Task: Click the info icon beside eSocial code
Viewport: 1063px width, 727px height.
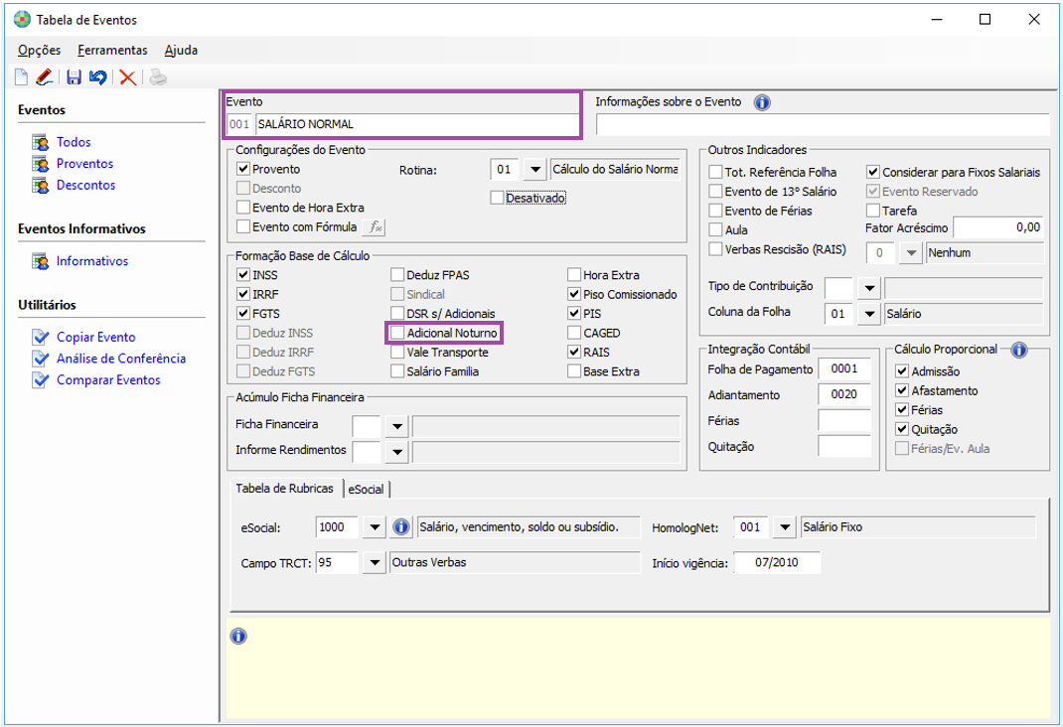Action: point(401,527)
